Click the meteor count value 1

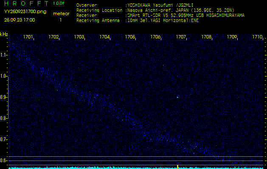[60, 20]
